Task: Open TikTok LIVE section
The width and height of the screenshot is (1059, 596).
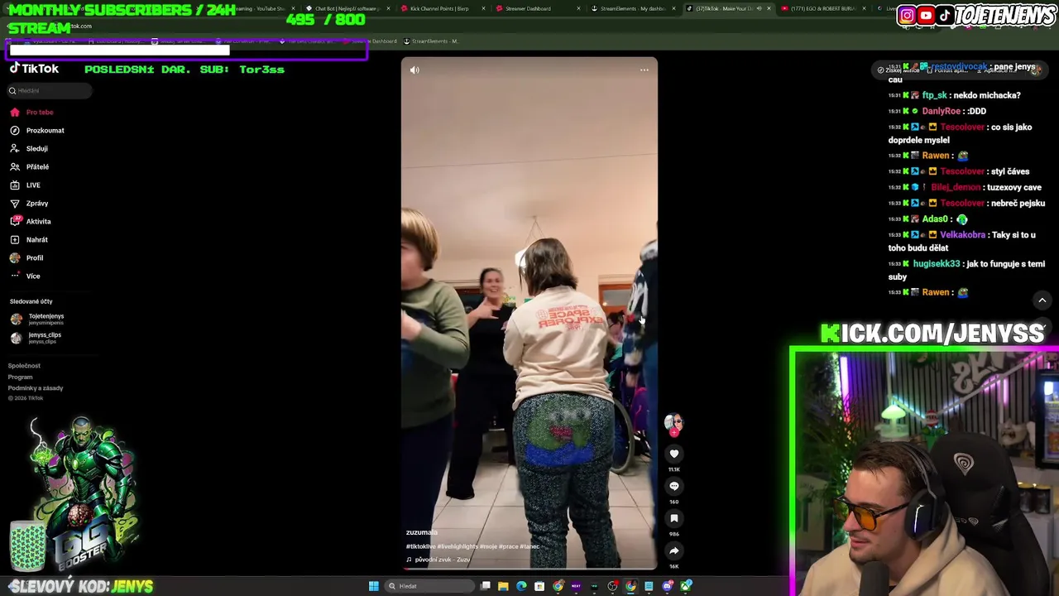Action: click(25, 185)
